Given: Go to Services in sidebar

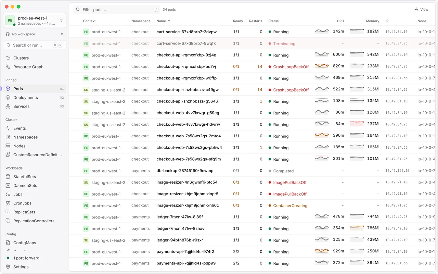Looking at the screenshot, I should point(35,107).
